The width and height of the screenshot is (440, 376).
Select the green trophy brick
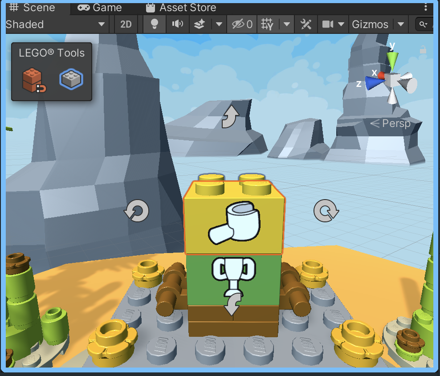(x=233, y=279)
